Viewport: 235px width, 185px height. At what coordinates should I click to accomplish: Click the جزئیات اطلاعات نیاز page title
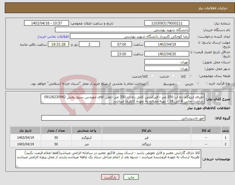pos(213,8)
